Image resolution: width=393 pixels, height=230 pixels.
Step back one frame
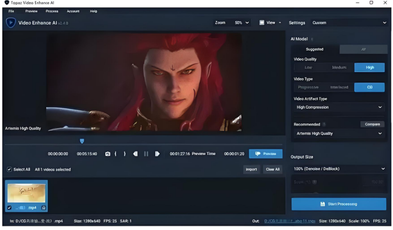coord(135,154)
